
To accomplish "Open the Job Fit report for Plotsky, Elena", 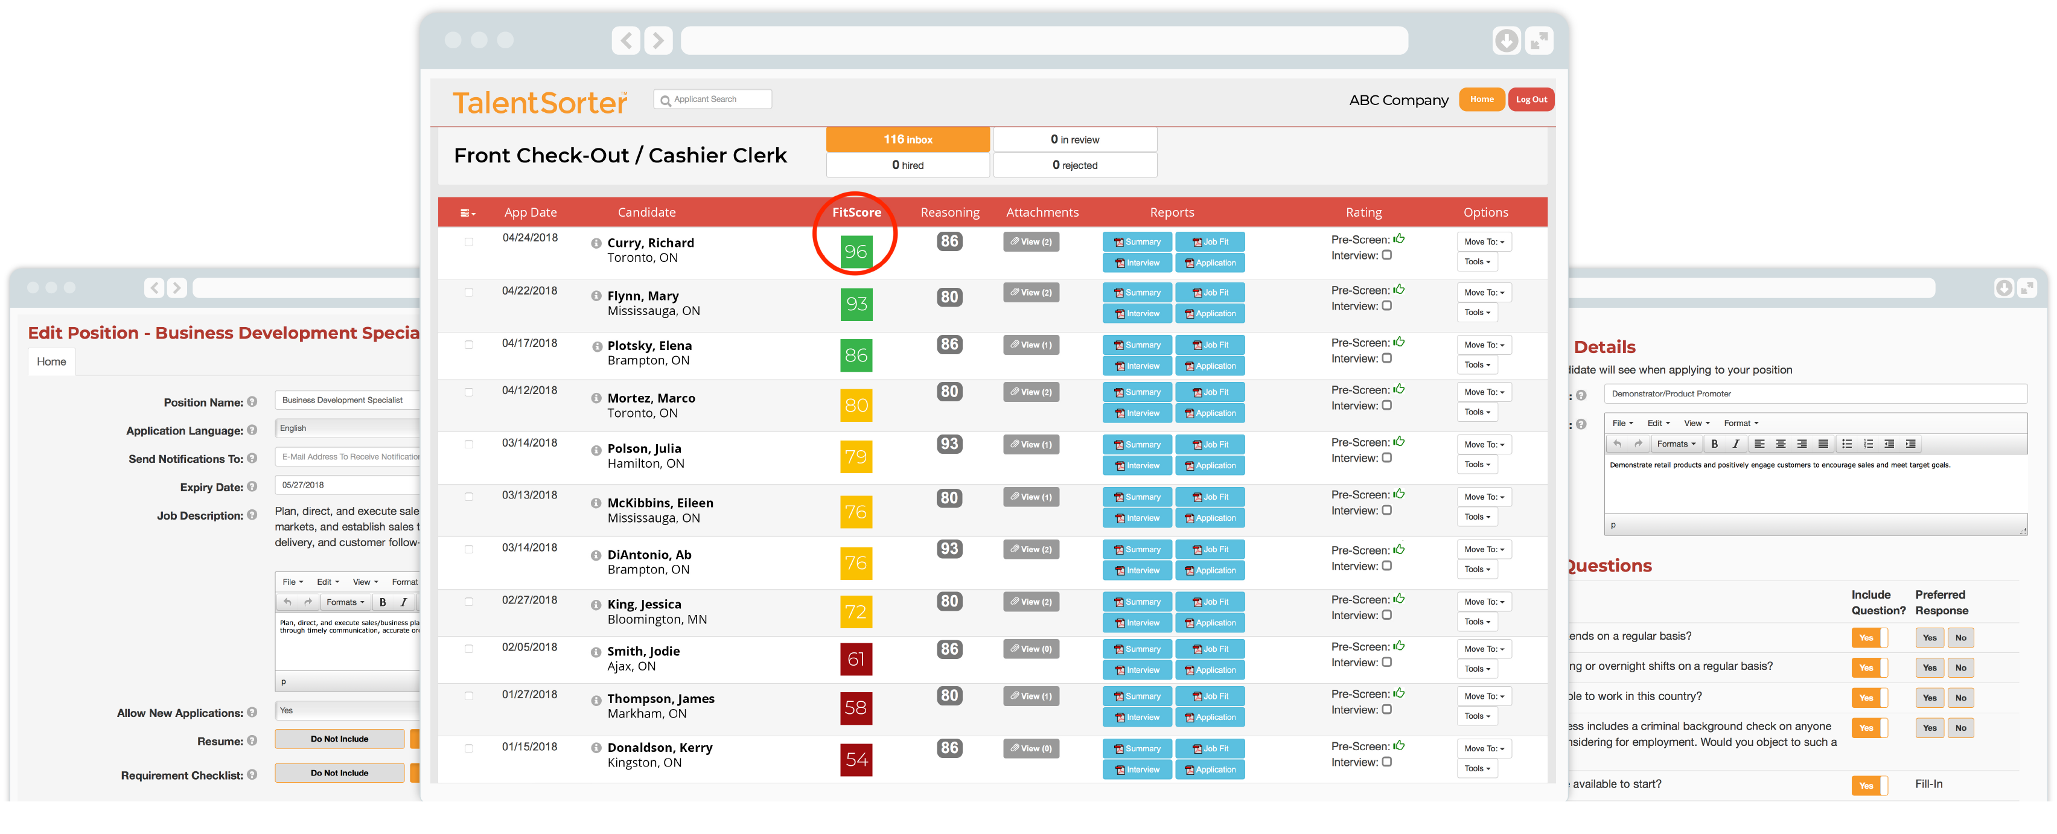I will click(1210, 345).
